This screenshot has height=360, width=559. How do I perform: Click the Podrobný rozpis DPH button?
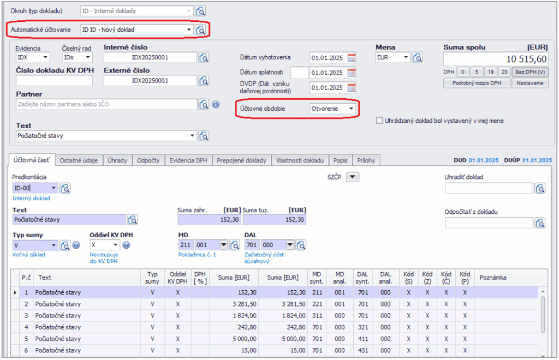[477, 83]
